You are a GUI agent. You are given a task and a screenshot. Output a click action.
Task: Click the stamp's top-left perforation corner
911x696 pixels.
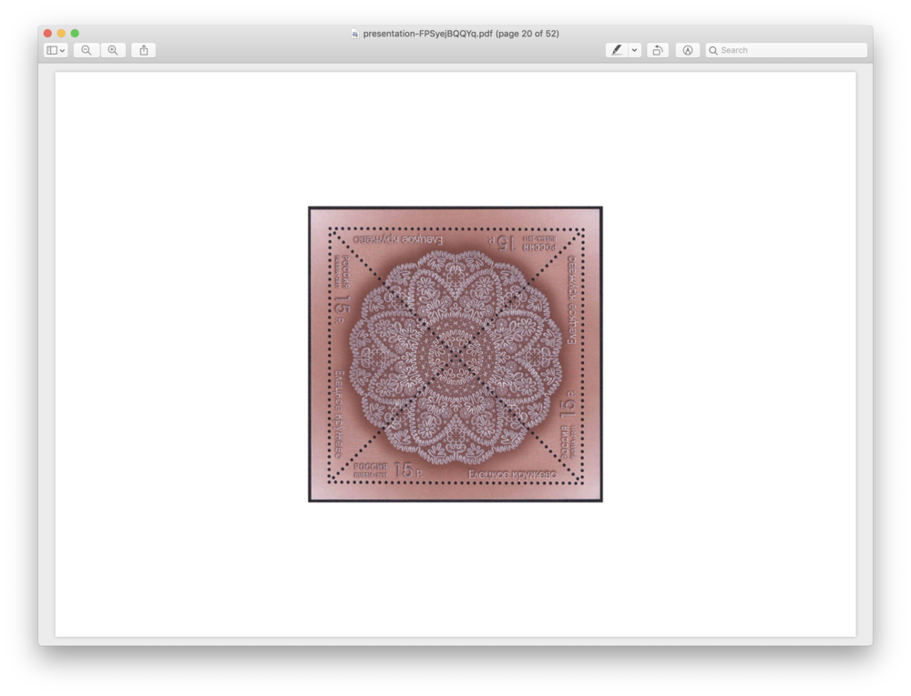click(331, 229)
